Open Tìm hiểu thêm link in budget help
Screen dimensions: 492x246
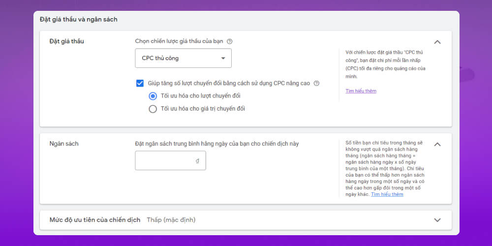click(387, 194)
